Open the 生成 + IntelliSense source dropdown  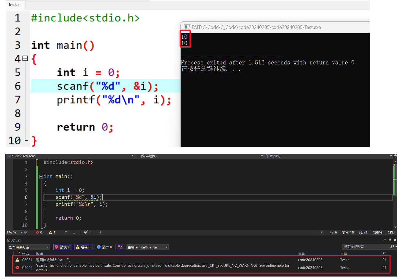(x=148, y=247)
